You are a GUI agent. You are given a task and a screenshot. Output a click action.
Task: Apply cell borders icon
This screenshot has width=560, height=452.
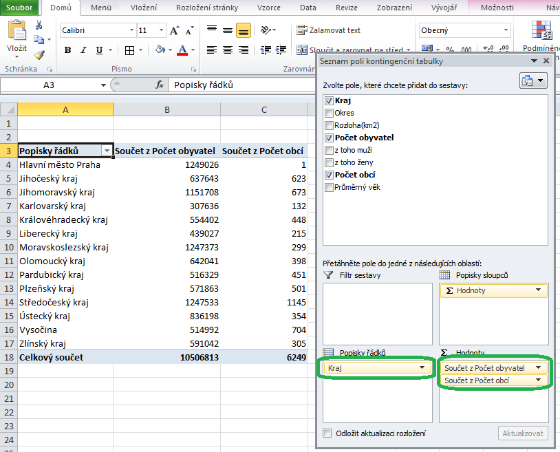pos(129,50)
